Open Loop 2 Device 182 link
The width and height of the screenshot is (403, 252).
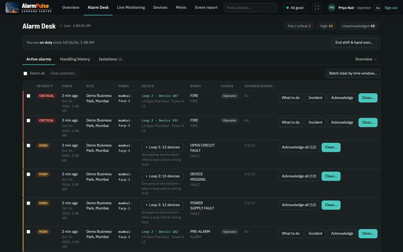click(x=160, y=232)
